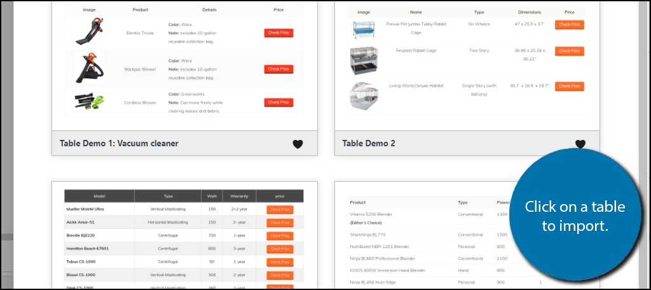Click the 'Horizontal Masticating' type cell
This screenshot has height=290, width=651.
coord(168,223)
